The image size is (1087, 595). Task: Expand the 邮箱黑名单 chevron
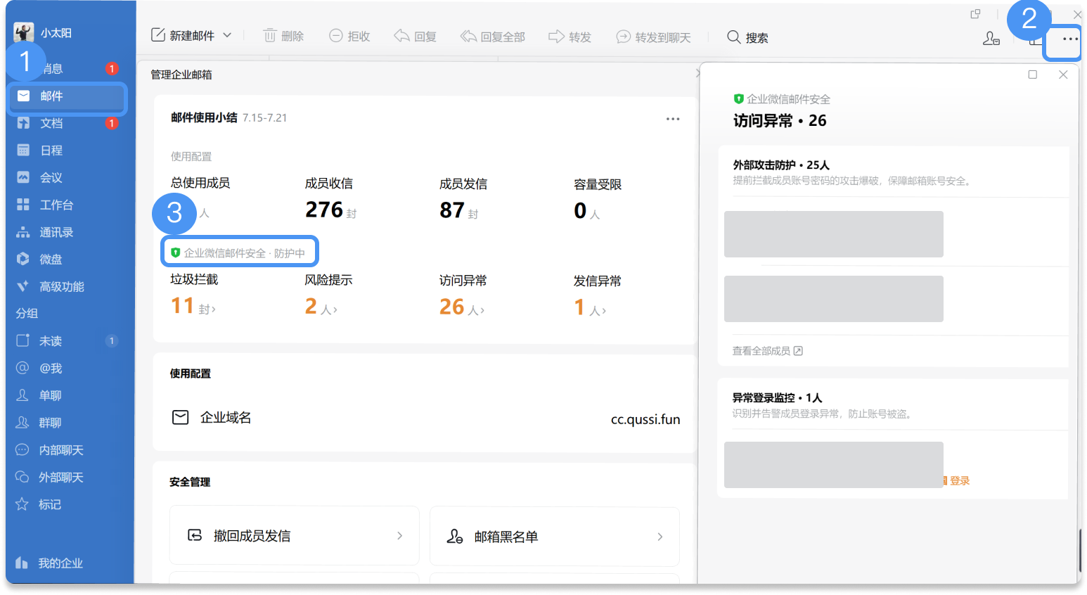click(660, 537)
